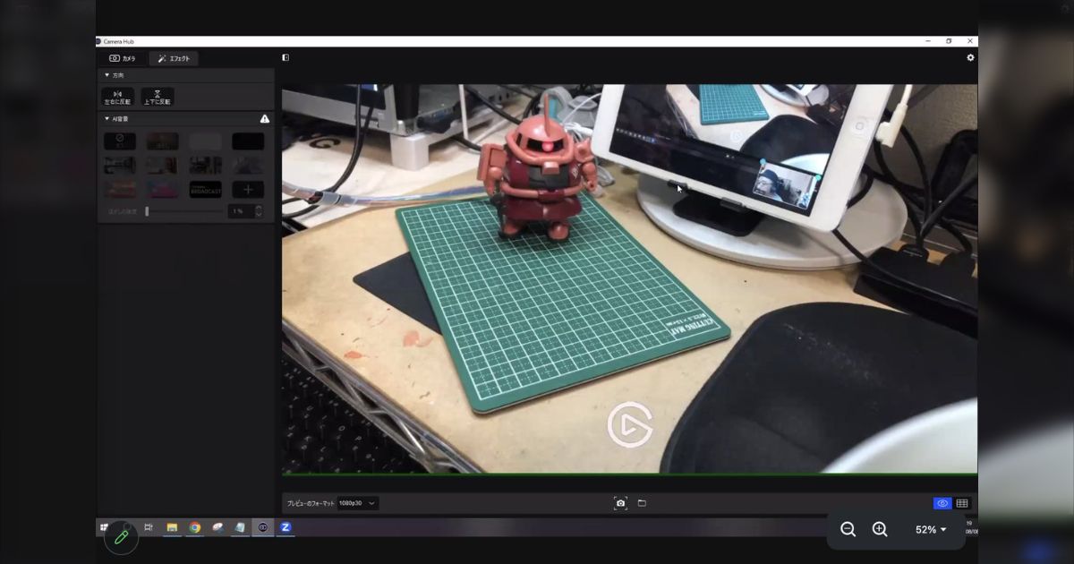Open the Windows Start menu
The height and width of the screenshot is (564, 1074).
pos(105,527)
